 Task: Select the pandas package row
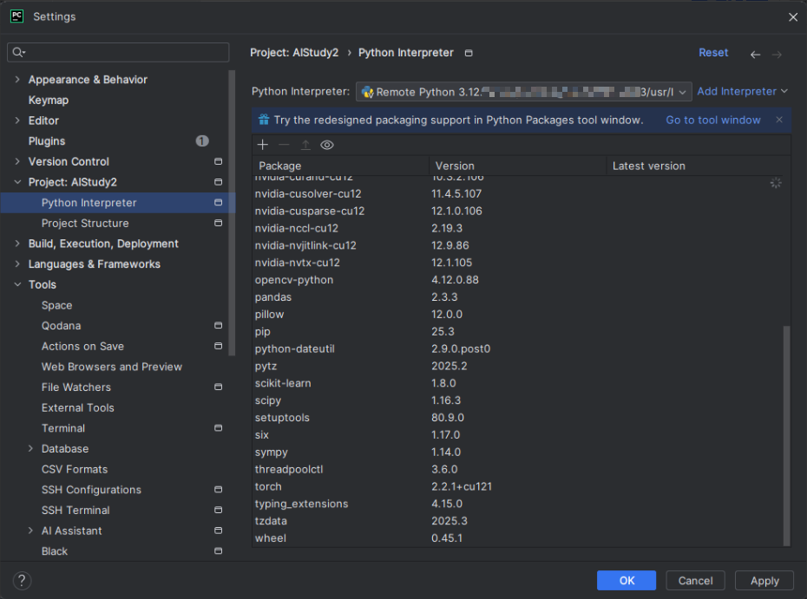click(517, 297)
